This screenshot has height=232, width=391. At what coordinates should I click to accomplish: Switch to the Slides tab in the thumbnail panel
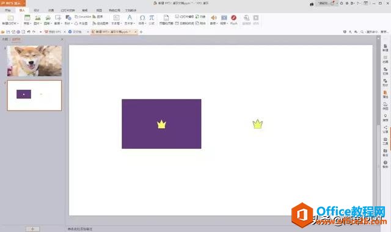click(x=16, y=39)
